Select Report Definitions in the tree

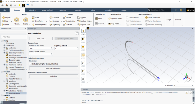(x=15, y=79)
